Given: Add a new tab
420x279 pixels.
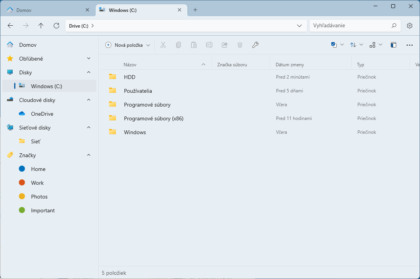Looking at the screenshot, I should pyautogui.click(x=195, y=10).
